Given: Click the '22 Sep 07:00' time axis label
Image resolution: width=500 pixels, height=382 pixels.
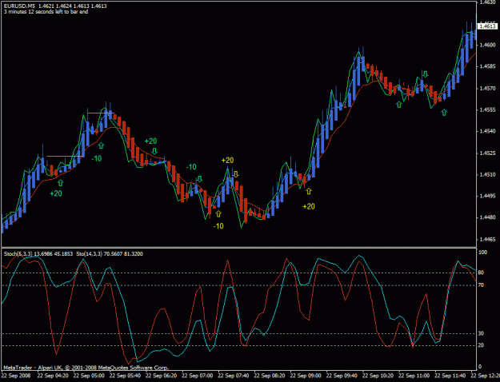Looking at the screenshot, I should [x=198, y=376].
